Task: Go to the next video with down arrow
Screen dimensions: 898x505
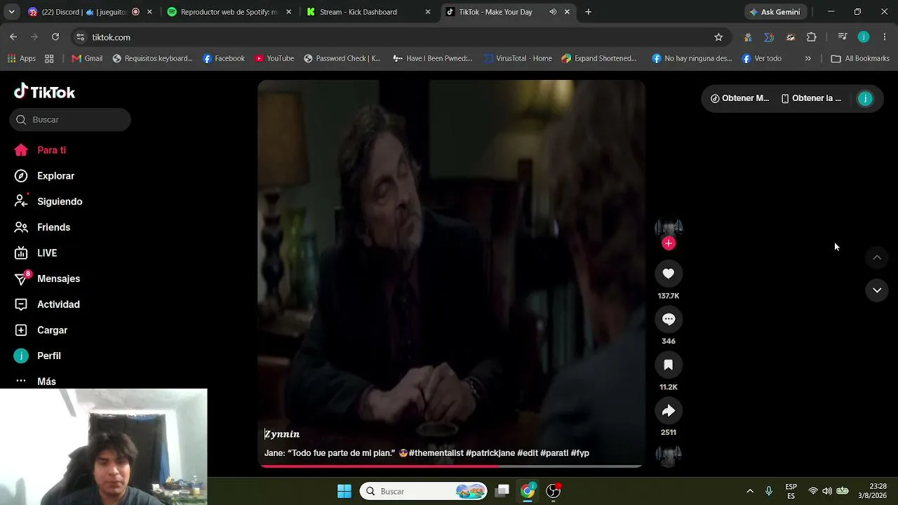Action: pyautogui.click(x=877, y=290)
